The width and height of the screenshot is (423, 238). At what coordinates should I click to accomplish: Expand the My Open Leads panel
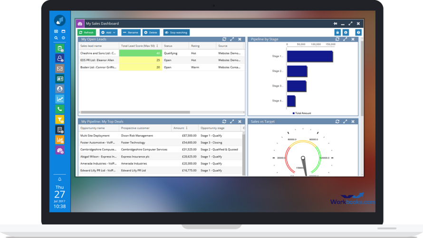tap(232, 39)
